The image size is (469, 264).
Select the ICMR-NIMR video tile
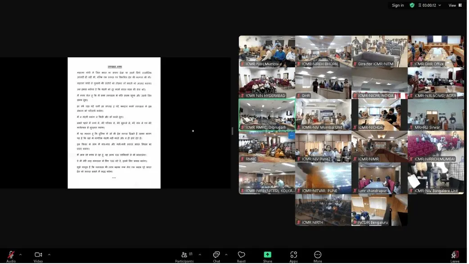tap(379, 146)
